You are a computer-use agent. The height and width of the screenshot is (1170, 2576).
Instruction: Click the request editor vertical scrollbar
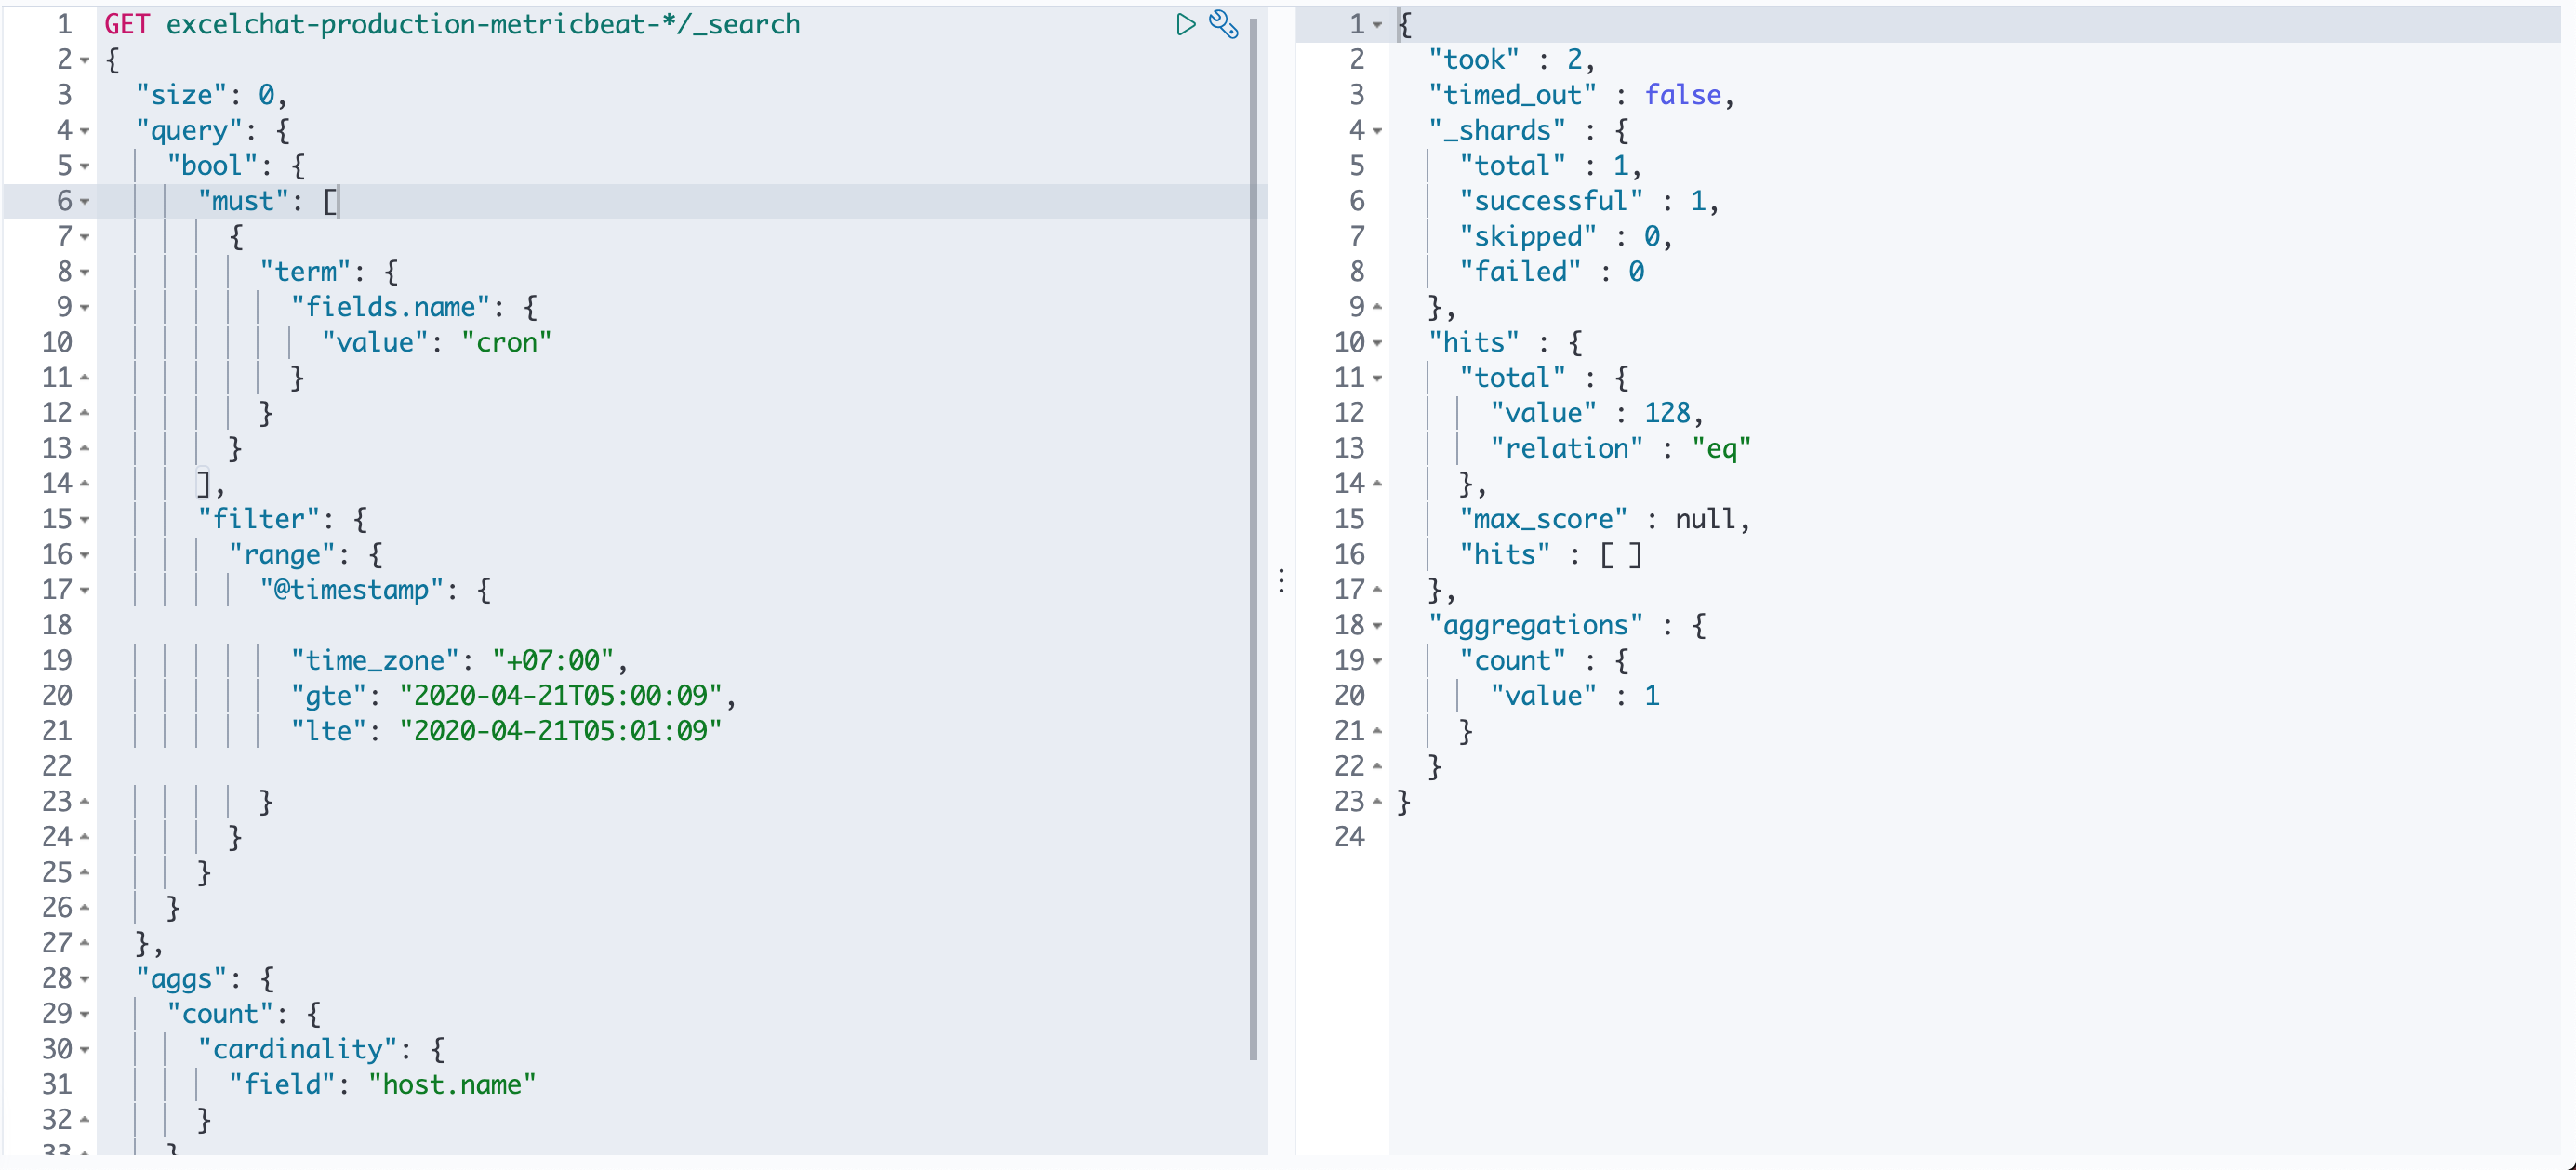pyautogui.click(x=1253, y=540)
